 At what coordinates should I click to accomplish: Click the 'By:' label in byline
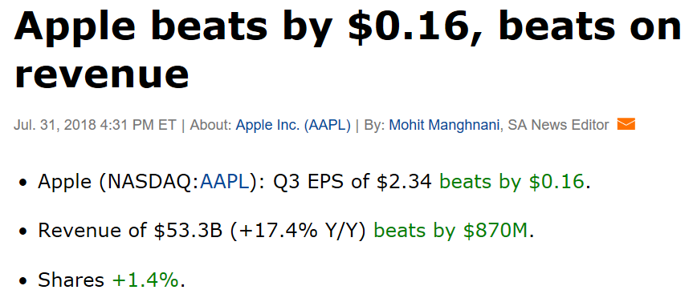pyautogui.click(x=374, y=125)
